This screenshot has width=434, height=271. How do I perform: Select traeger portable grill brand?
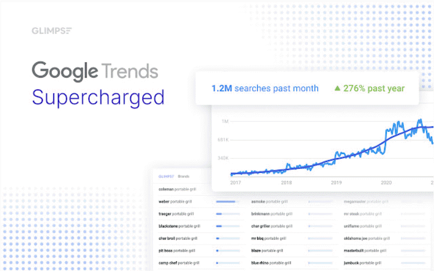point(176,214)
